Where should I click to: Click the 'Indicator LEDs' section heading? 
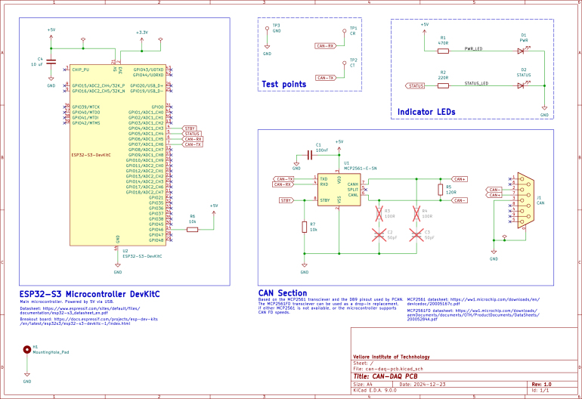pyautogui.click(x=426, y=112)
